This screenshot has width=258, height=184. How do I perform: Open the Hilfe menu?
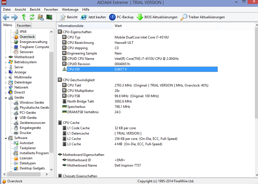click(86, 10)
